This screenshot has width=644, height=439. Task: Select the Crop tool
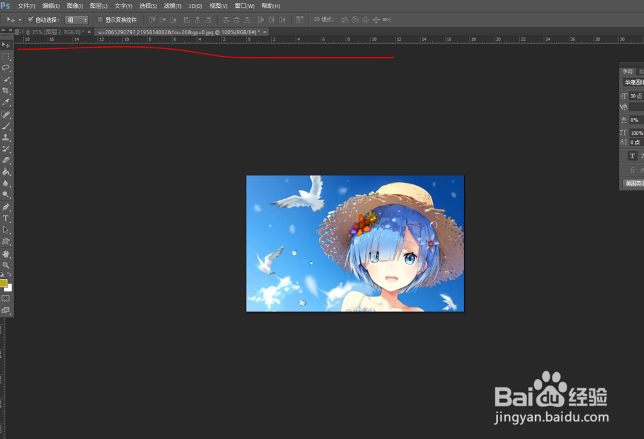[6, 90]
